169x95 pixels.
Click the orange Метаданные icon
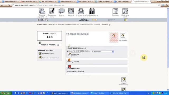coord(69,60)
